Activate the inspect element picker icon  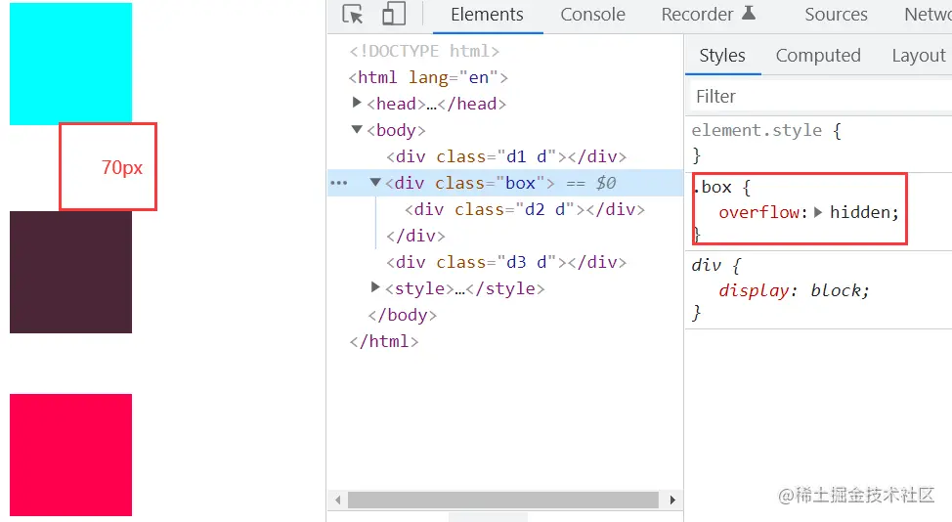pyautogui.click(x=352, y=14)
